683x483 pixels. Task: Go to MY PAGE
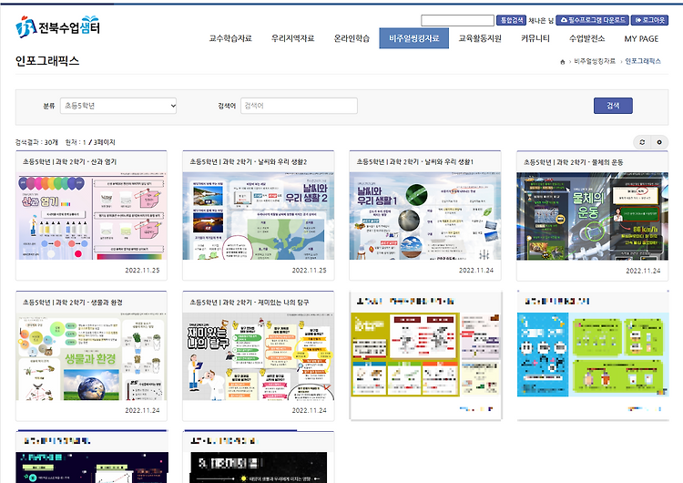click(641, 39)
